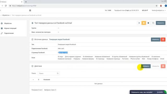
Task: Click the red browser extension icon
Action: pyautogui.click(x=161, y=6)
